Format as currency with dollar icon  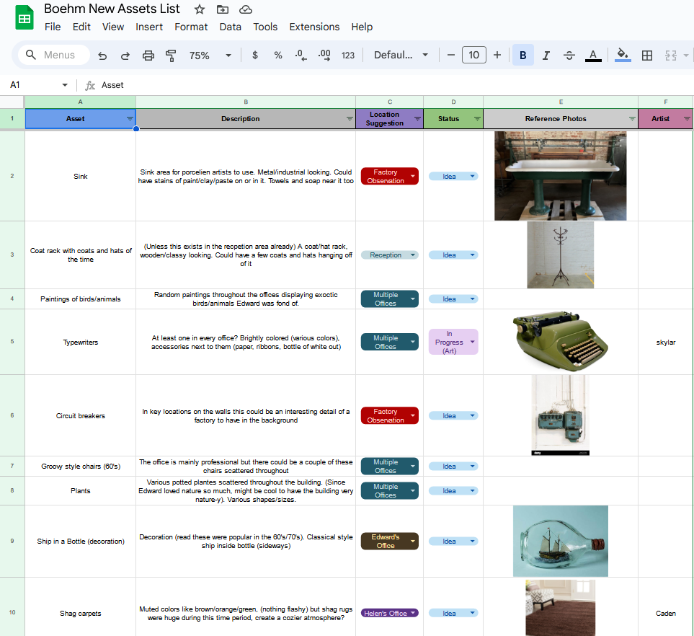[255, 55]
